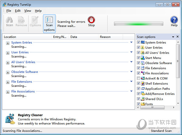
Task: Click the Start Menu icon in Scan options
Action: (x=143, y=58)
